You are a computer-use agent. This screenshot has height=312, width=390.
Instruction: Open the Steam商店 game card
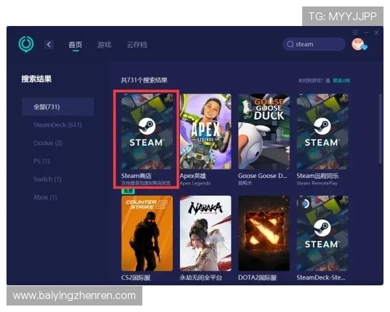point(147,132)
